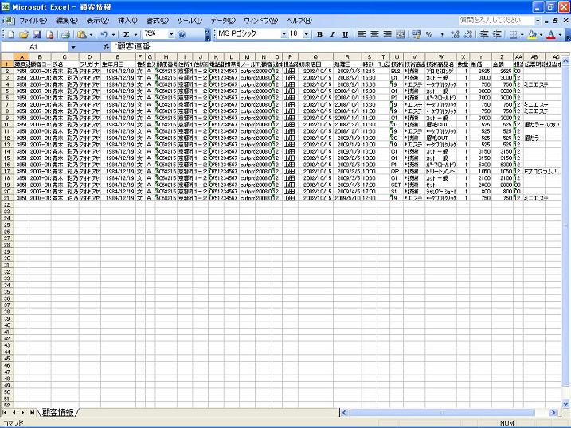Open the 表示 menu
This screenshot has height=428, width=571.
[x=98, y=21]
